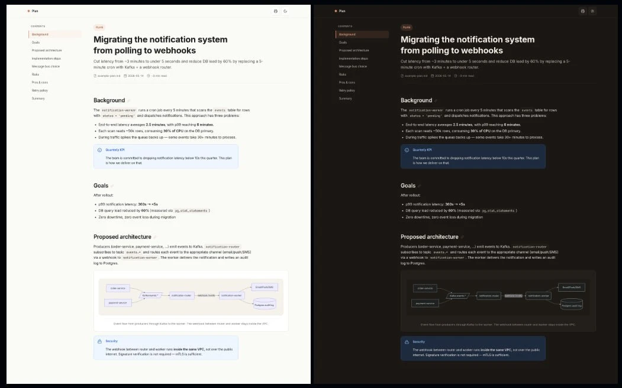Click the print icon on the light page

(x=276, y=11)
